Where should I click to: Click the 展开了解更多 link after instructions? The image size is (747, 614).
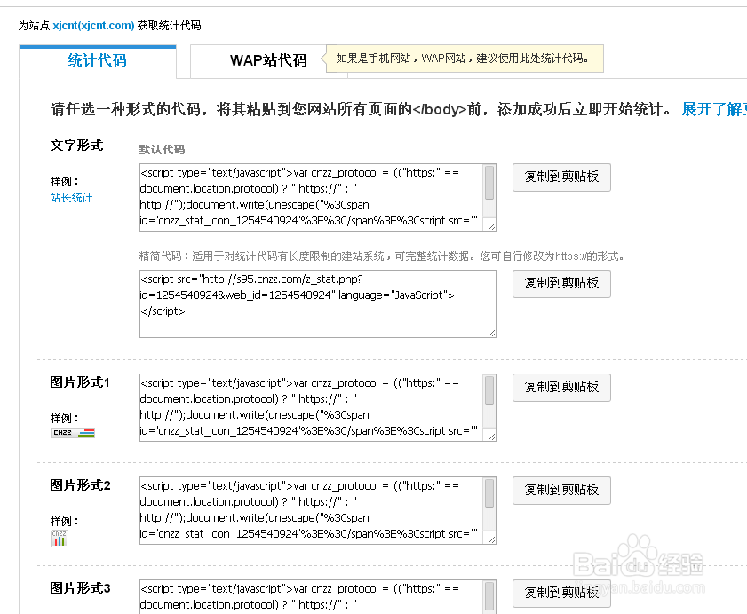(714, 109)
